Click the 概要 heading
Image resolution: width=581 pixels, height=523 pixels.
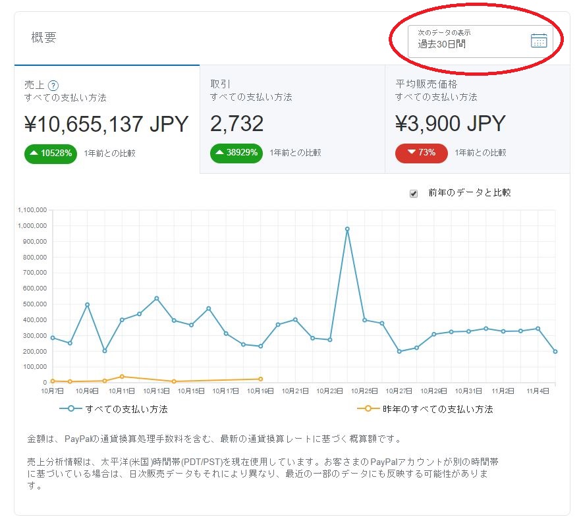(x=43, y=38)
